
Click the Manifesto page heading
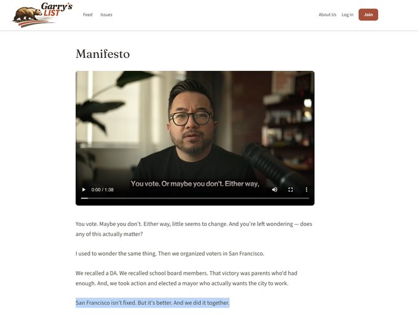pos(103,54)
